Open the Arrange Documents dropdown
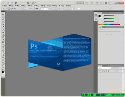125x97 pixels. tap(29, 3)
